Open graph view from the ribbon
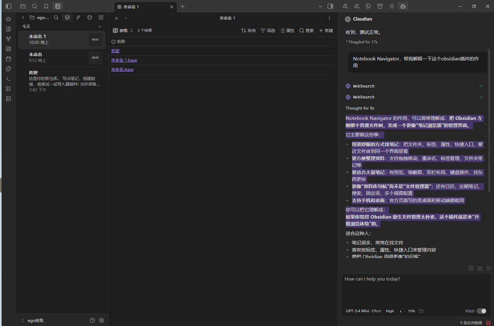 tap(9, 39)
